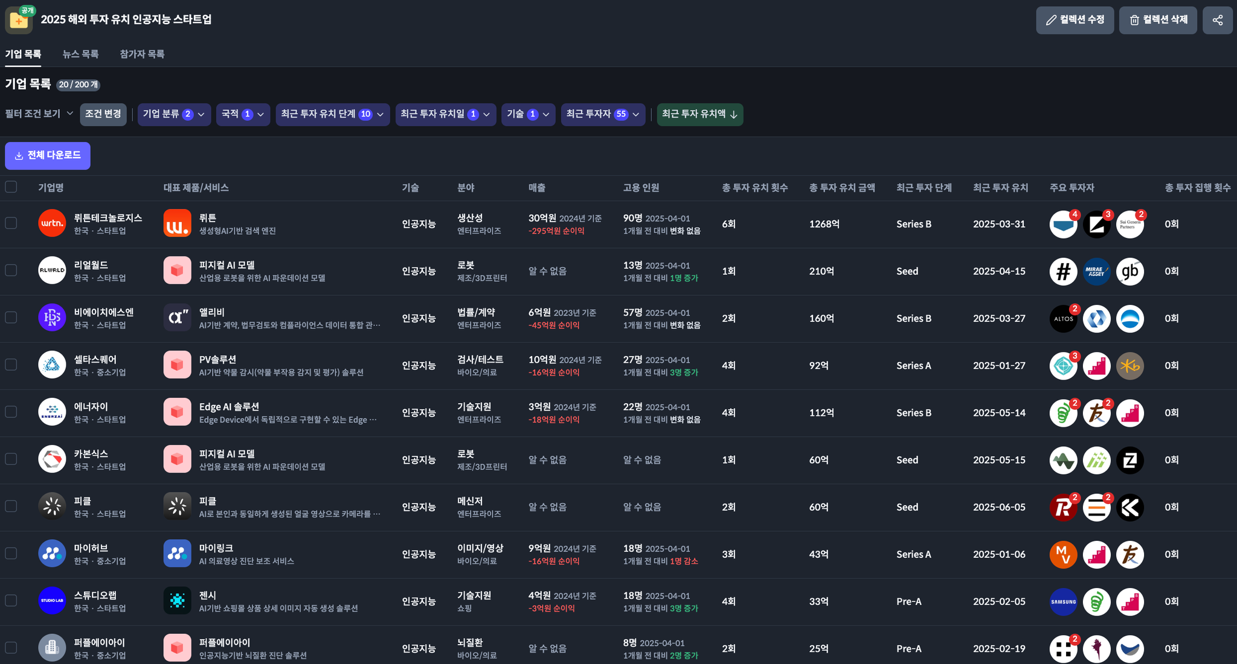This screenshot has width=1237, height=664.
Task: Click the 전체 다운로드 button
Action: (x=48, y=156)
